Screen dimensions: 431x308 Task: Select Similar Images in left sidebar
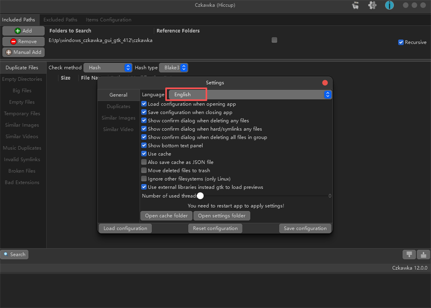click(22, 125)
